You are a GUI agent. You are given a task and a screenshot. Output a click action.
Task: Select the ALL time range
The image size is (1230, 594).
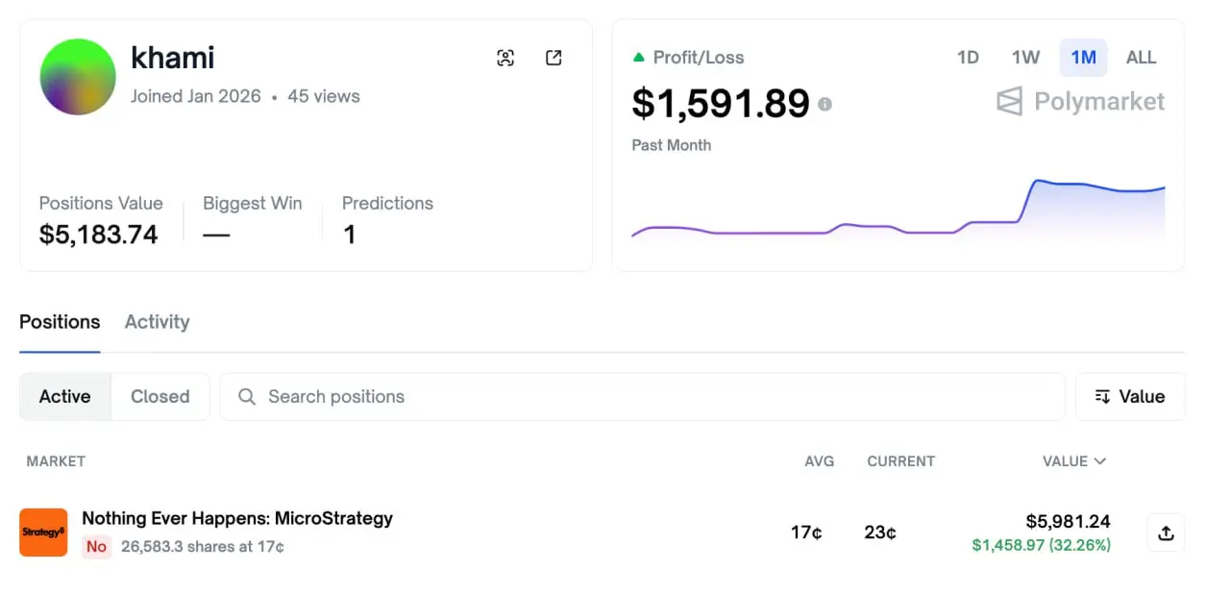pos(1141,58)
